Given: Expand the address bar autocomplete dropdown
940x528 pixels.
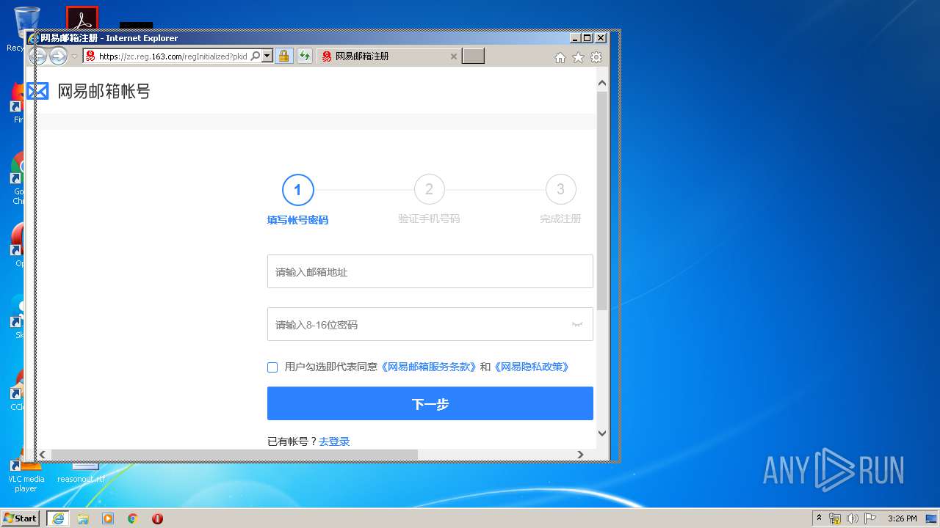Looking at the screenshot, I should coord(267,56).
